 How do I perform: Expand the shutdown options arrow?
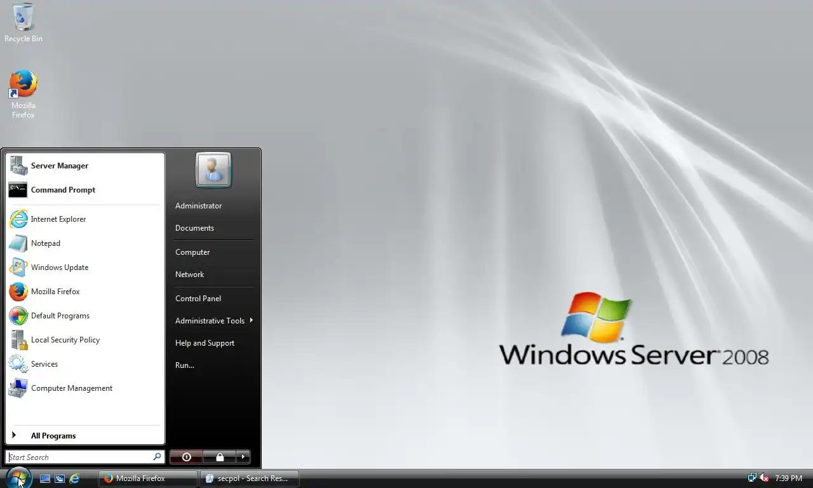click(x=243, y=457)
